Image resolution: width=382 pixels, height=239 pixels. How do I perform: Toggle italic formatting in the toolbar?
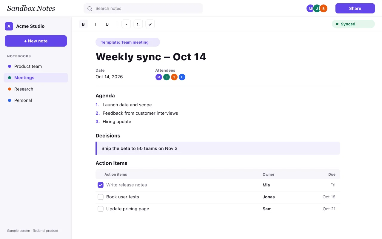click(x=95, y=24)
